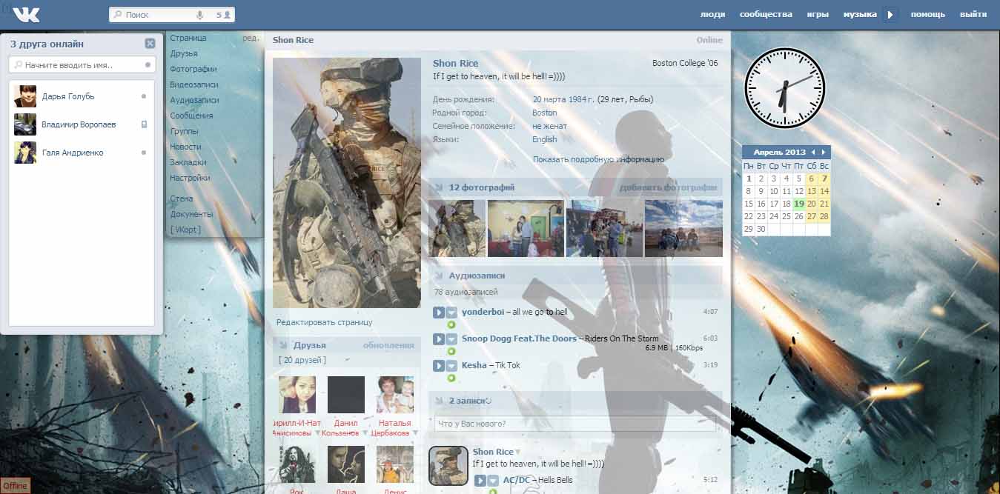Open dropdown arrow under Наталья Щербакова friend
The height and width of the screenshot is (494, 1000).
(x=416, y=433)
